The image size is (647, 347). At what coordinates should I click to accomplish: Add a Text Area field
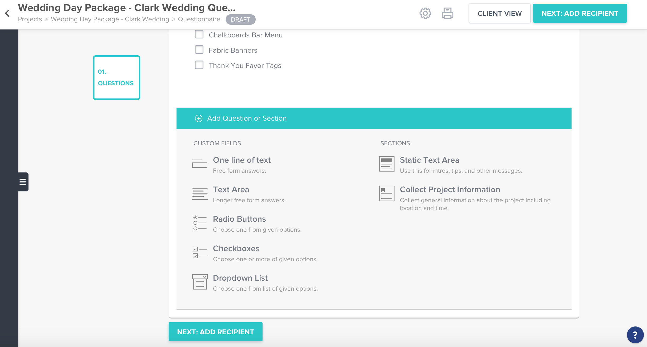click(x=231, y=190)
